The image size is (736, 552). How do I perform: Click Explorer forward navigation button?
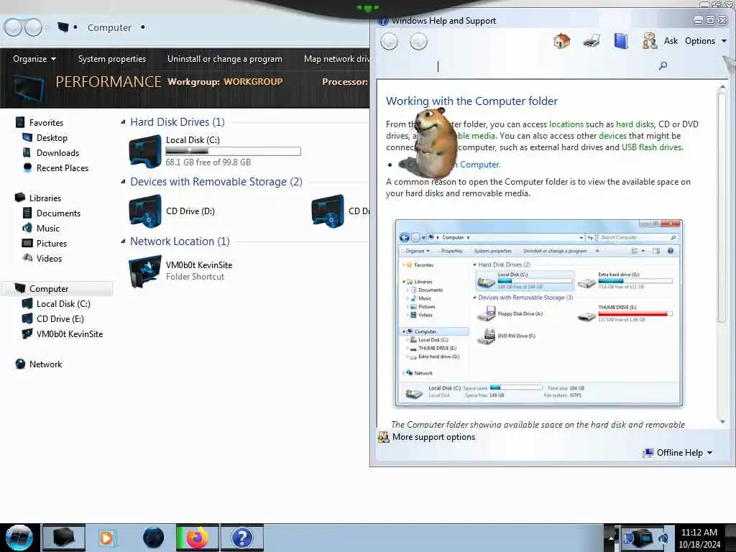33,28
